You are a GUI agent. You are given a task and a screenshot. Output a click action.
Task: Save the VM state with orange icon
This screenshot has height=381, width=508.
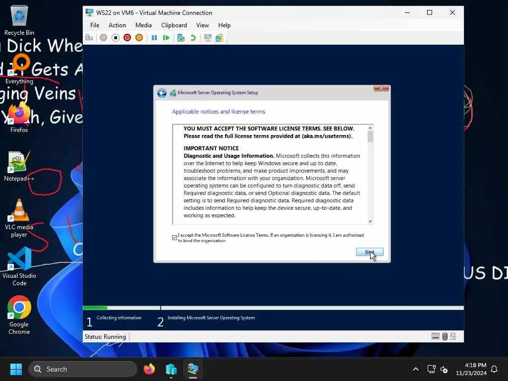click(139, 38)
